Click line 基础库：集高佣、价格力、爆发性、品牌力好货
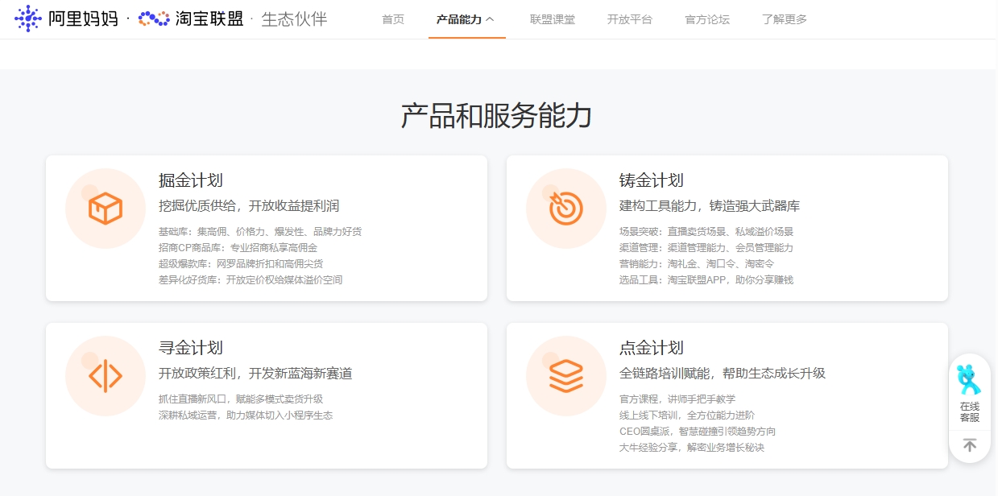Image resolution: width=998 pixels, height=496 pixels. 260,232
